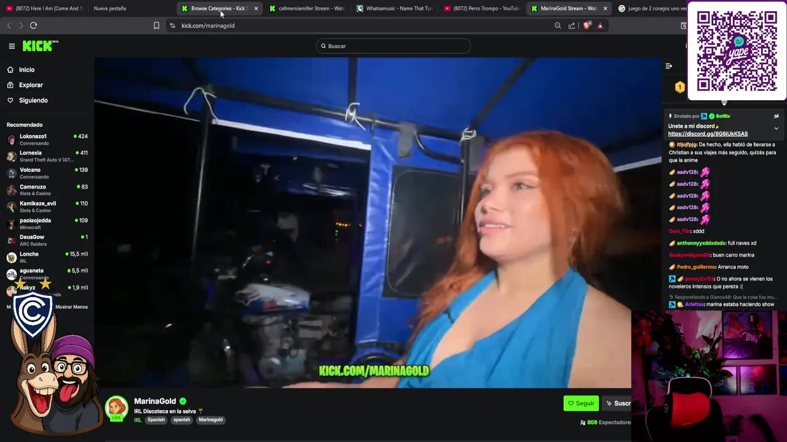Close the Browse Categories tab

[256, 9]
